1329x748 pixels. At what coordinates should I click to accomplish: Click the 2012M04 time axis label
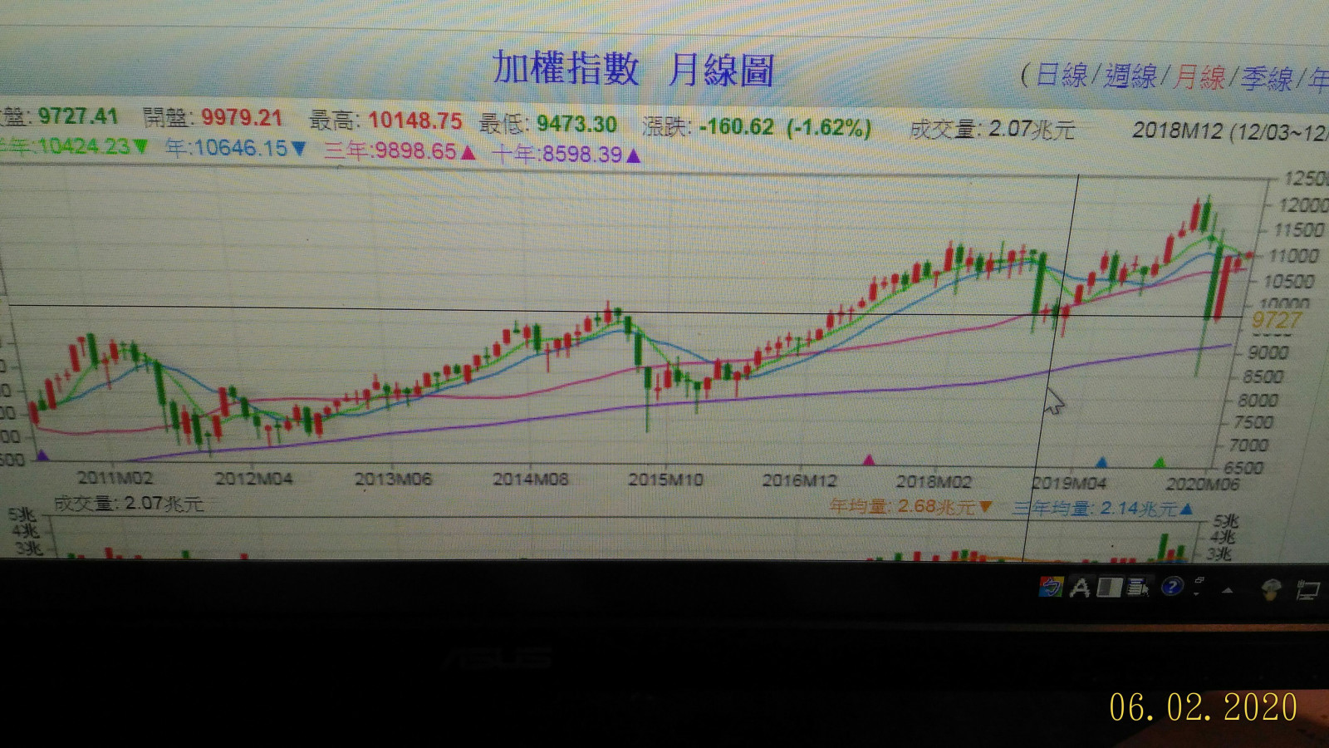click(x=254, y=479)
